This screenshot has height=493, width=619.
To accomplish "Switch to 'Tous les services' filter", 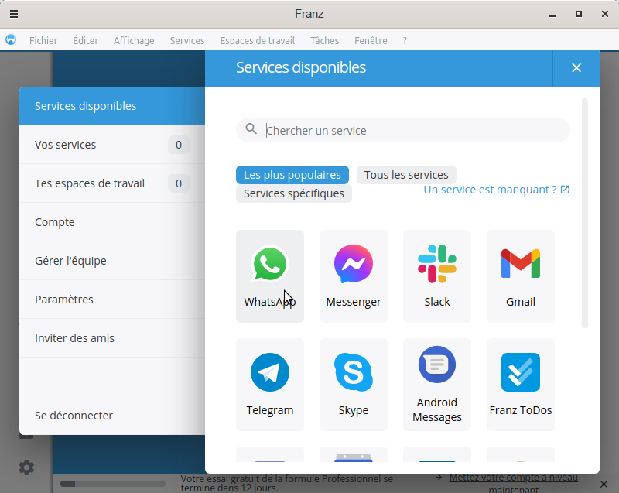I will tap(406, 175).
